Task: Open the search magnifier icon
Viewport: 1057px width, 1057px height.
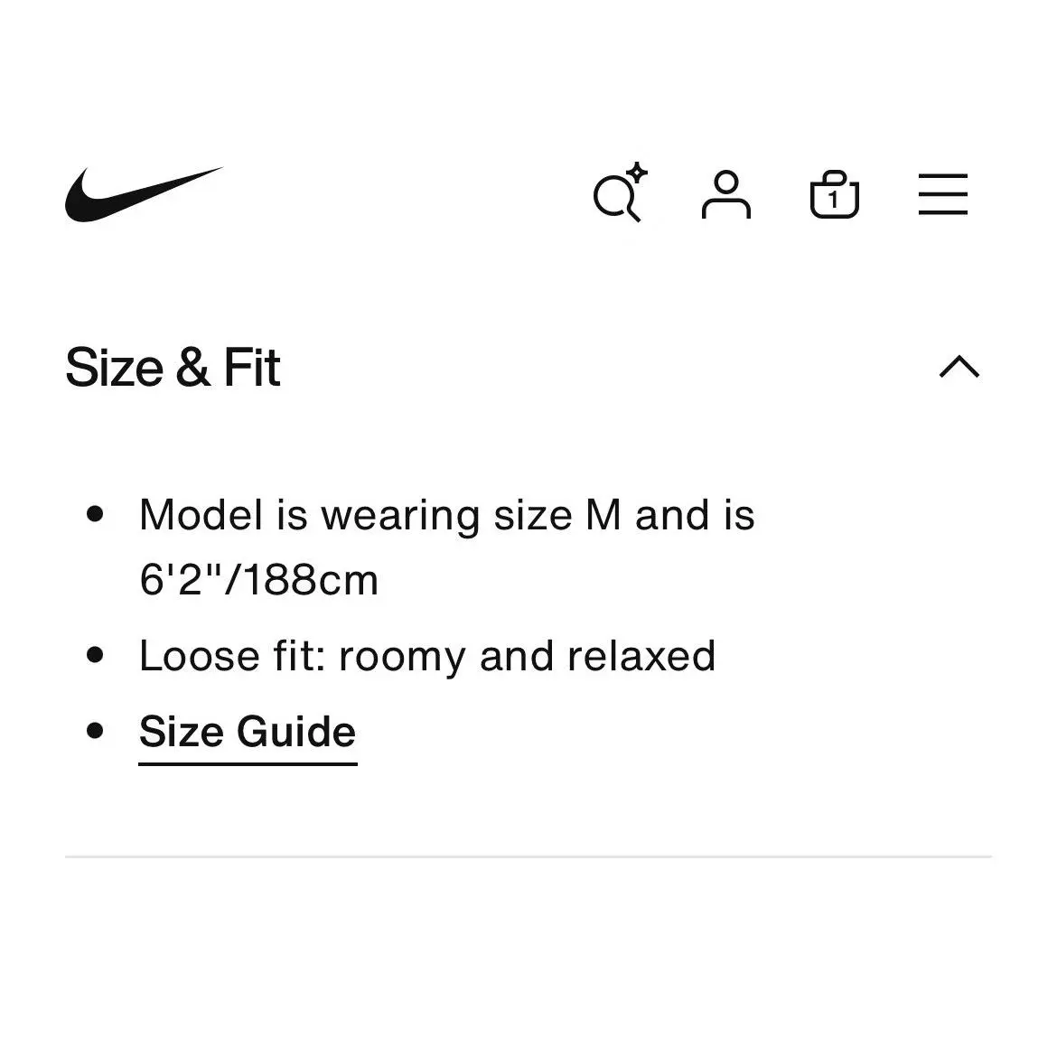Action: click(620, 193)
